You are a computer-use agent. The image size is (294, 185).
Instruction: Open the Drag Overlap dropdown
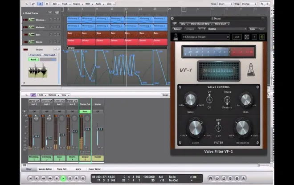pos(249,4)
